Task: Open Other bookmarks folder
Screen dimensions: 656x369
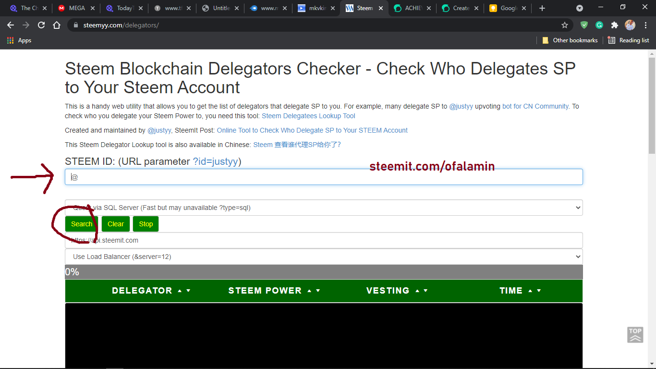Action: [570, 40]
